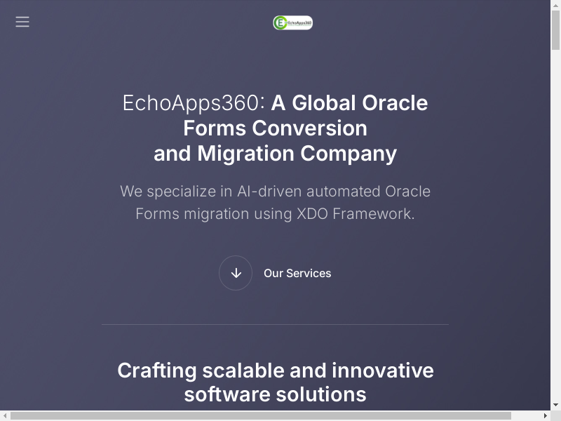Image resolution: width=561 pixels, height=421 pixels.
Task: Click the horizontal scrollbar left arrow
Action: click(x=5, y=415)
